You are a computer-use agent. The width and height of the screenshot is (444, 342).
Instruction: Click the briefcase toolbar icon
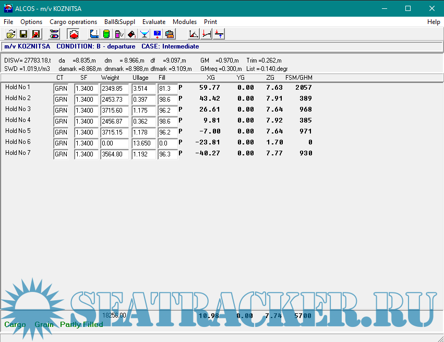[170, 34]
